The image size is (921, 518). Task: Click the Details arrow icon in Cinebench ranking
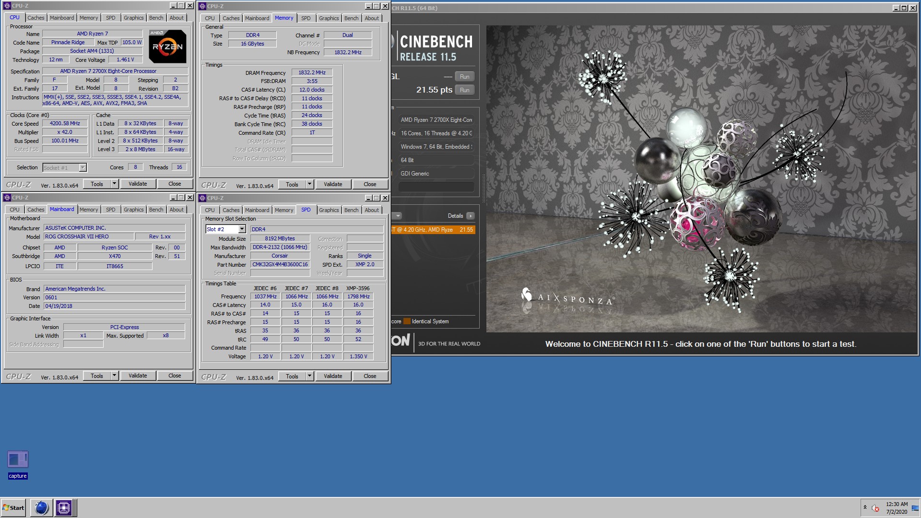(471, 216)
